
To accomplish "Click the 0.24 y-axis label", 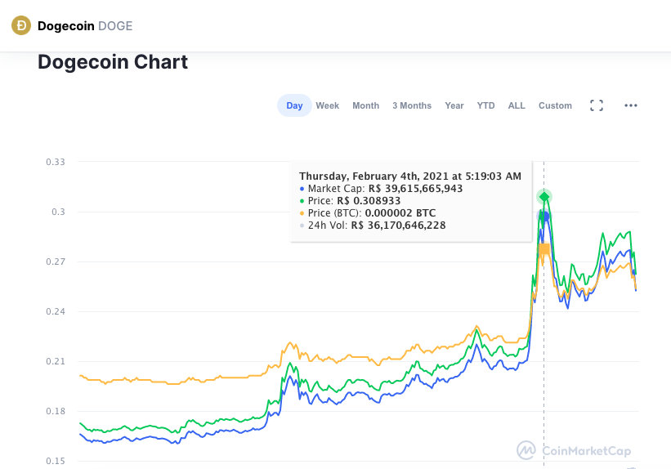I will point(56,311).
